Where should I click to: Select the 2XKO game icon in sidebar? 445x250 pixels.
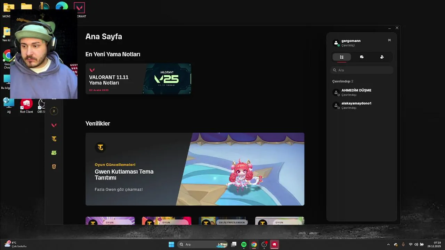coord(54,153)
